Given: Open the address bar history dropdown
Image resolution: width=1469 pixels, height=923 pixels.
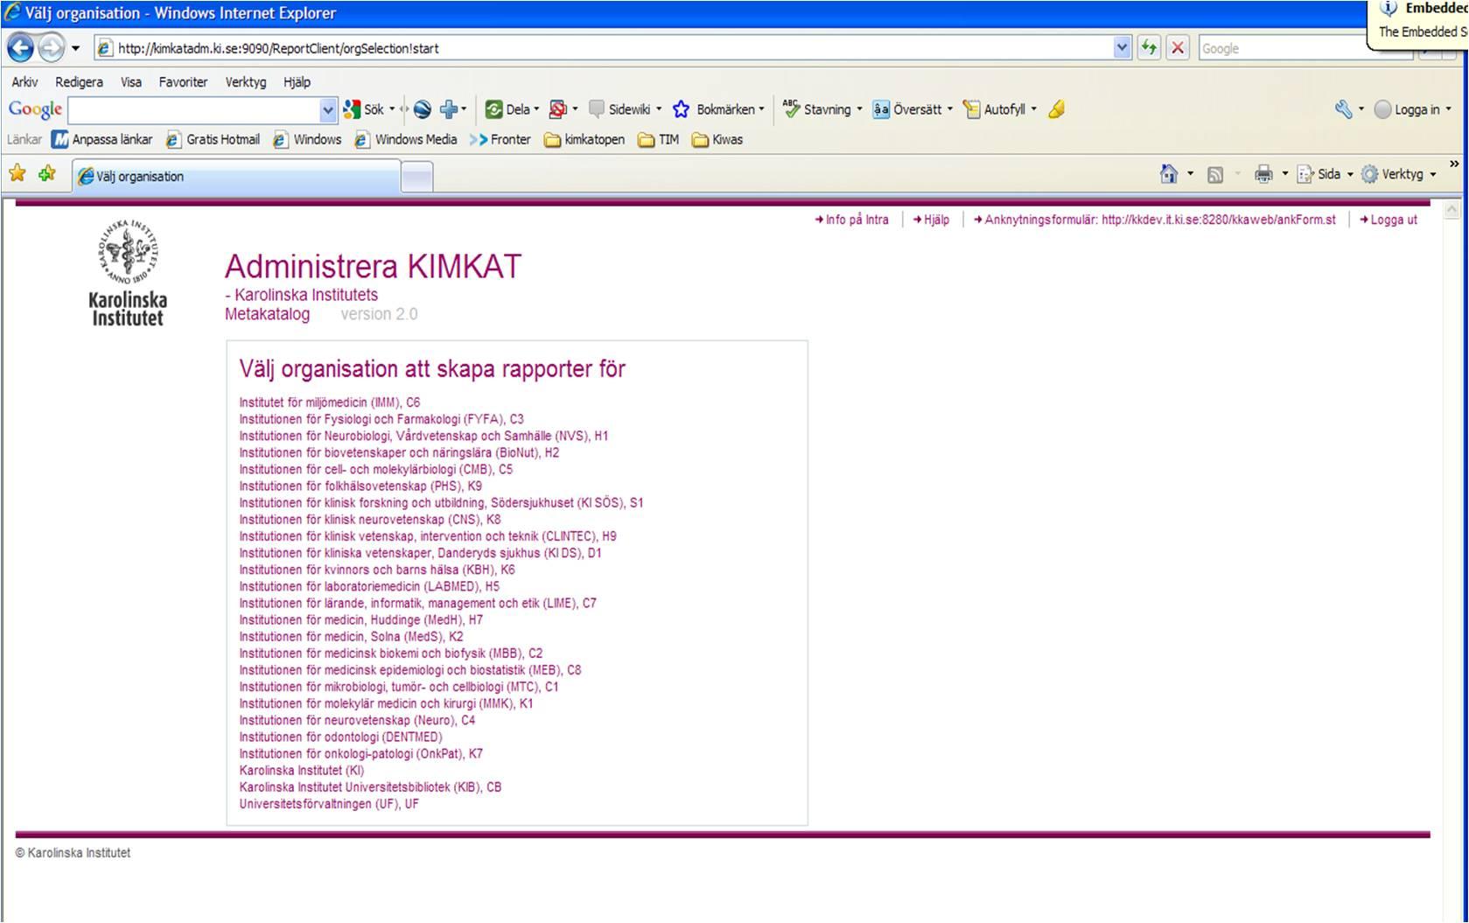Looking at the screenshot, I should pyautogui.click(x=1122, y=48).
